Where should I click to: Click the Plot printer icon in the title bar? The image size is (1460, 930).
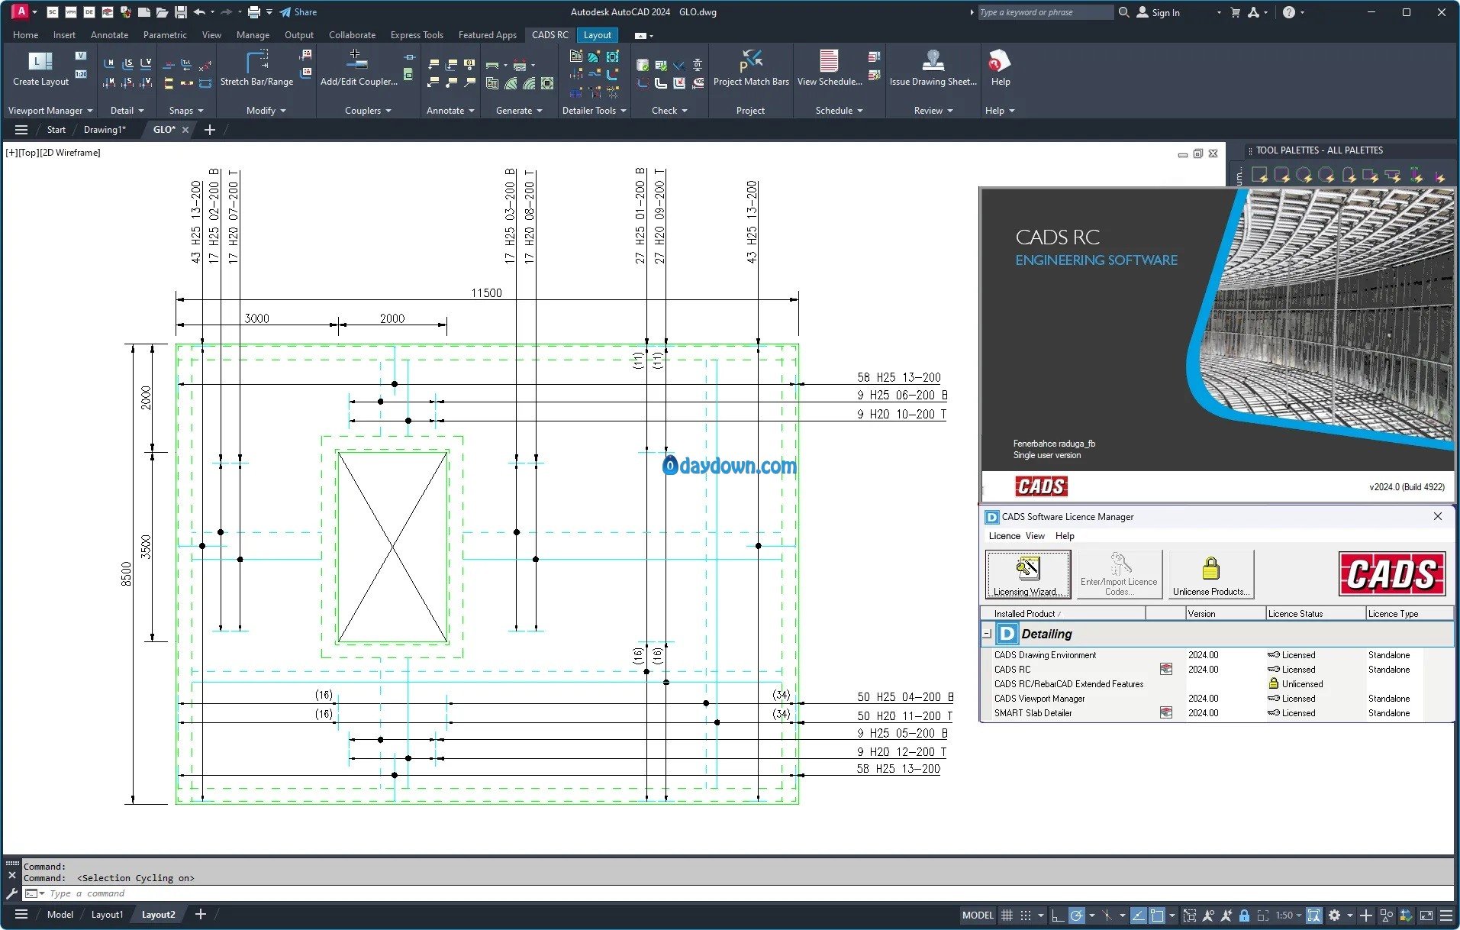coord(254,12)
